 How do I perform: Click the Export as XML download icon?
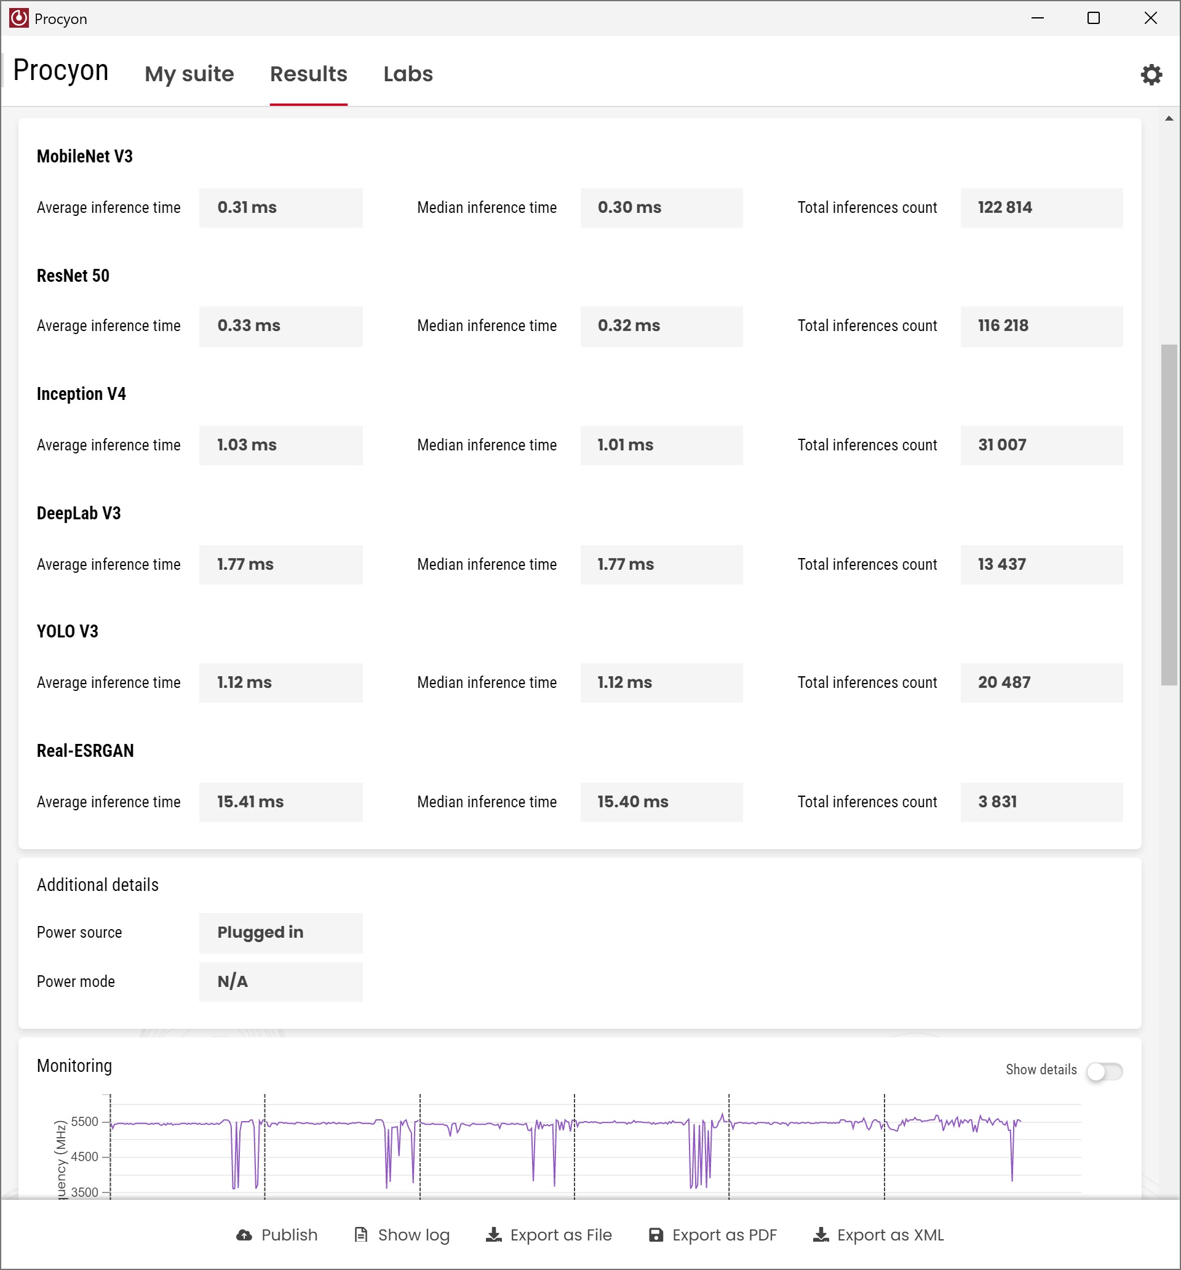click(821, 1234)
